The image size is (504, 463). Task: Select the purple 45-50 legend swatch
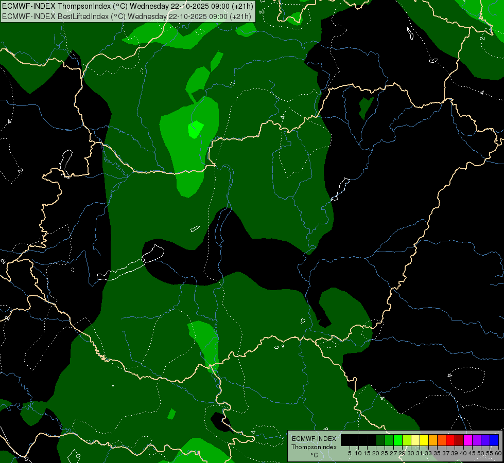click(477, 440)
